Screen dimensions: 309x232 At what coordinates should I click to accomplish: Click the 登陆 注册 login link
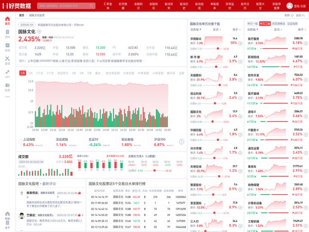(300, 6)
